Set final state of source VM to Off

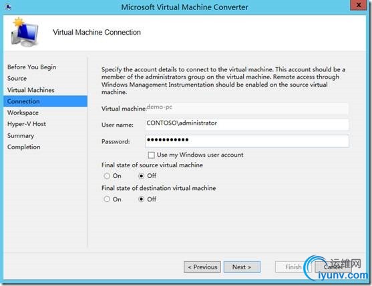(142, 176)
